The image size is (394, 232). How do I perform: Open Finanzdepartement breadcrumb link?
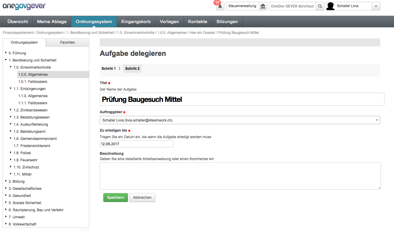point(18,33)
